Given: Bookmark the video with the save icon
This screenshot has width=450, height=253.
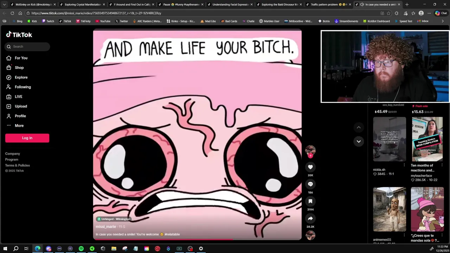Looking at the screenshot, I should click(x=310, y=201).
